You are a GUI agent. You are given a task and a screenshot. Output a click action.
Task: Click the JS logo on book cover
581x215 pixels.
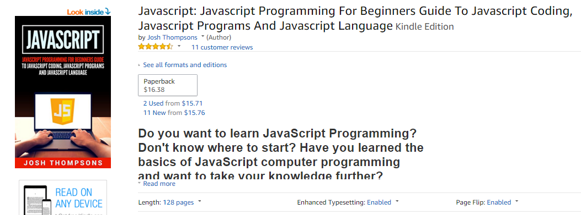click(x=63, y=112)
